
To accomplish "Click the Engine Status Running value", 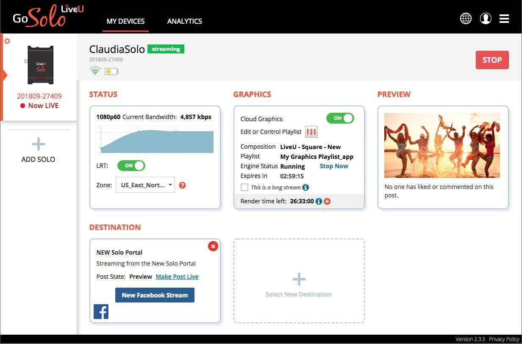I will [x=293, y=166].
